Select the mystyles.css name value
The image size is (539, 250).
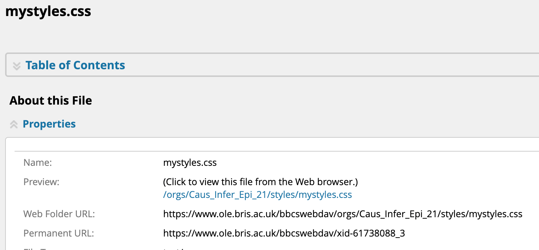click(x=190, y=163)
